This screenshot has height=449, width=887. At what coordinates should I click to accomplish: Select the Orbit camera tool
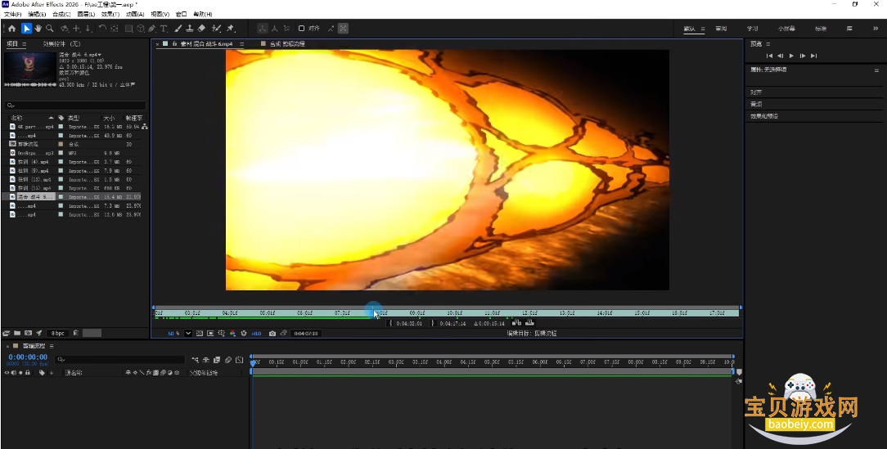point(65,29)
